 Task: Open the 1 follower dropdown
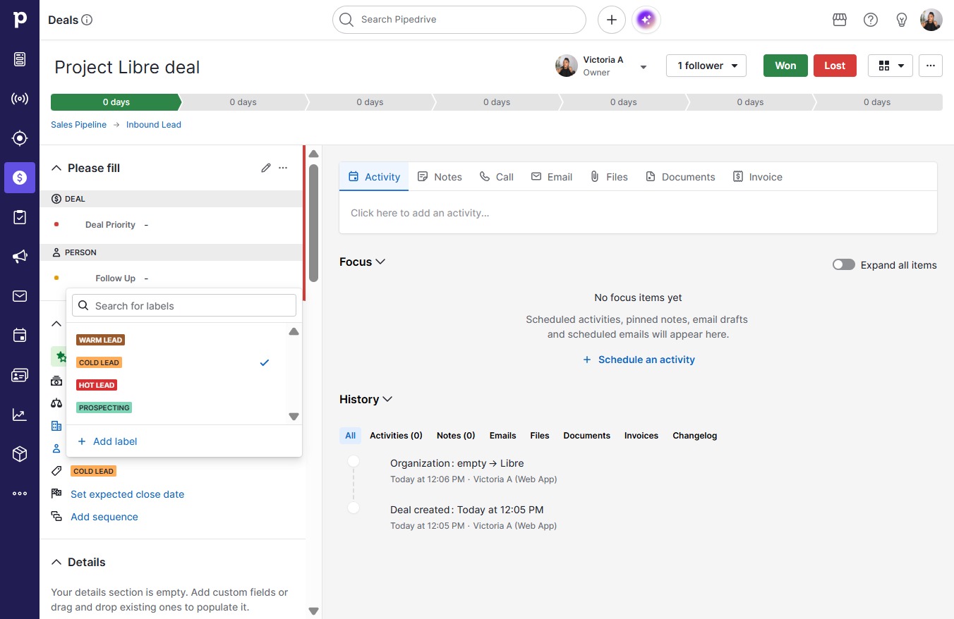pyautogui.click(x=706, y=66)
